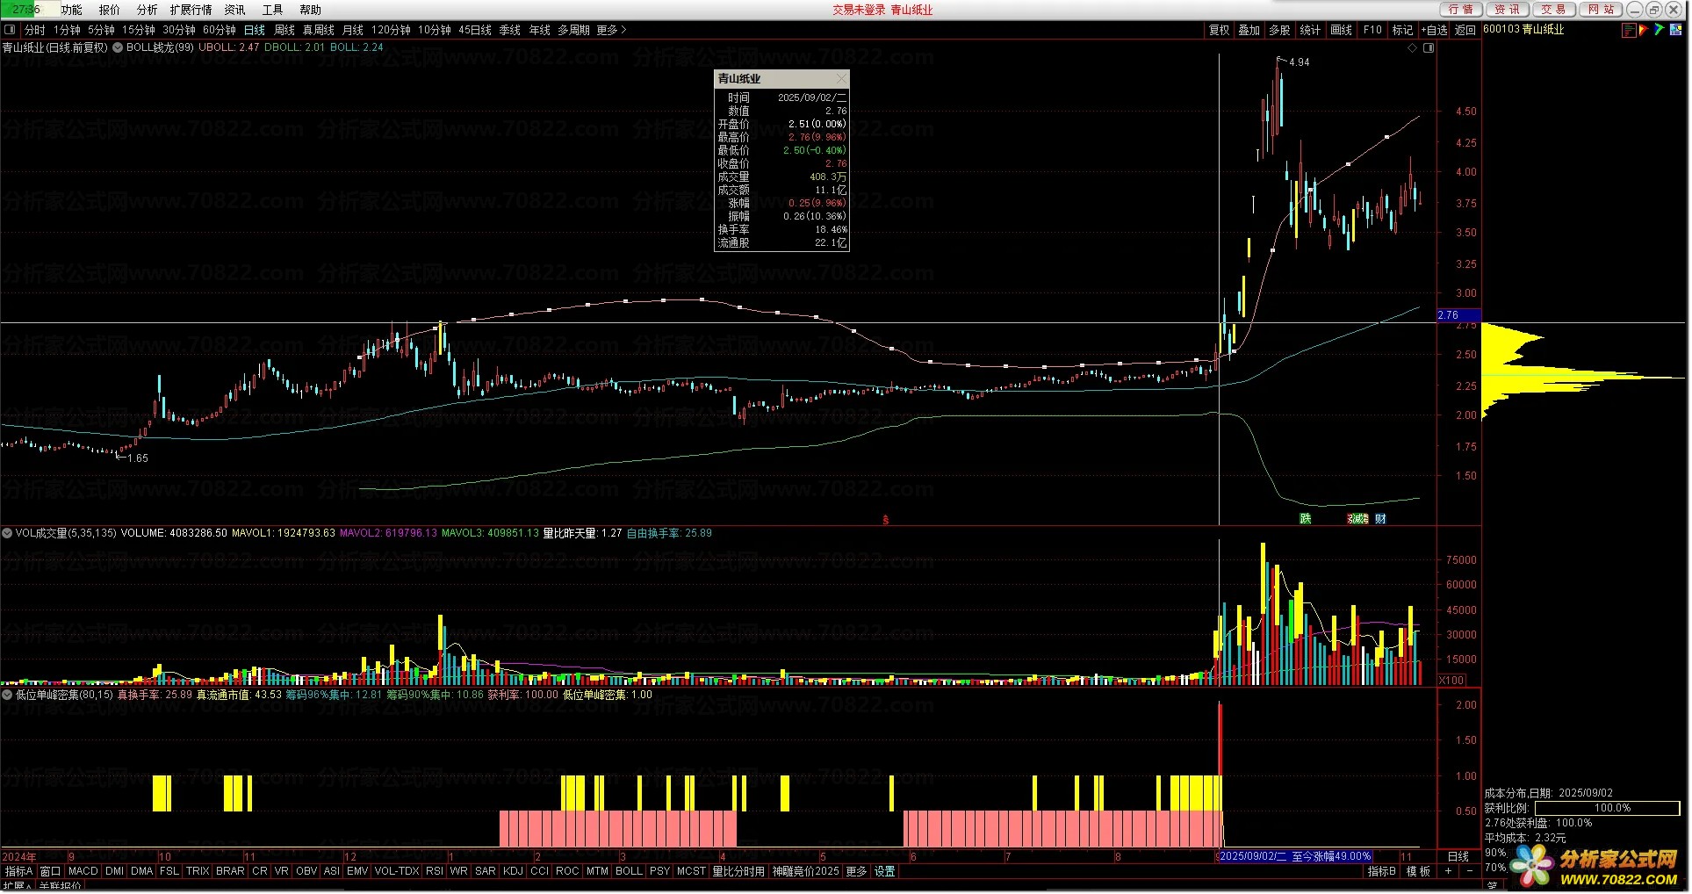This screenshot has width=1692, height=894.
Task: Toggle the side panel icon at chart top-right
Action: 1429,48
